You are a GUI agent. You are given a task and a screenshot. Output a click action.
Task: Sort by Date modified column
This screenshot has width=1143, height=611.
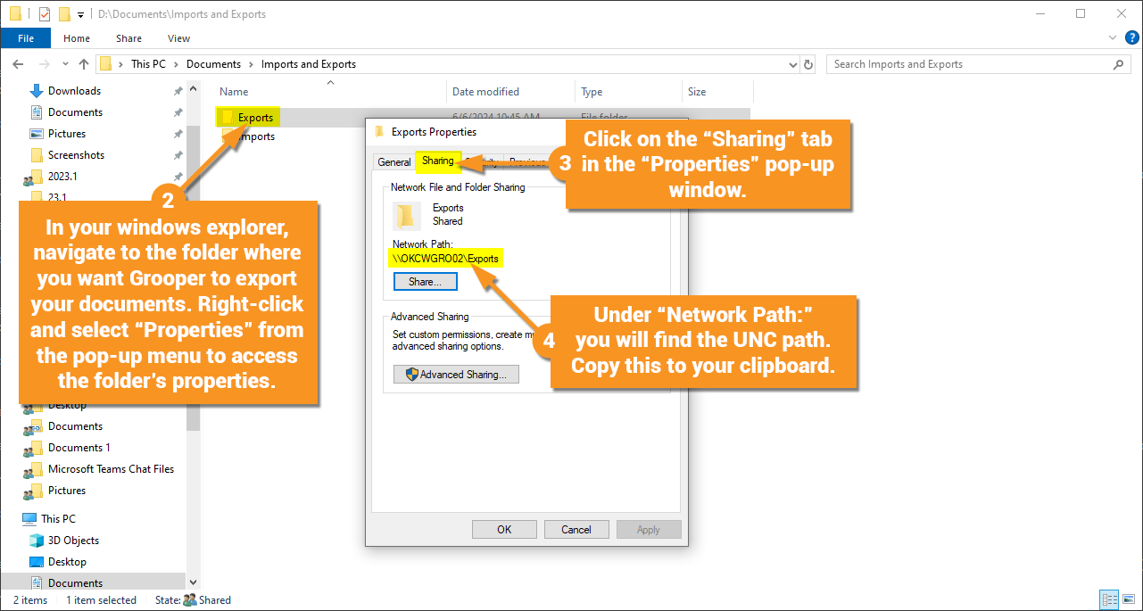tap(485, 92)
